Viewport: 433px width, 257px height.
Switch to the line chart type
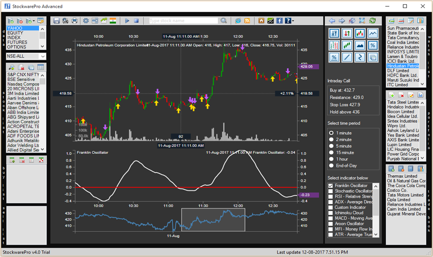tap(372, 33)
